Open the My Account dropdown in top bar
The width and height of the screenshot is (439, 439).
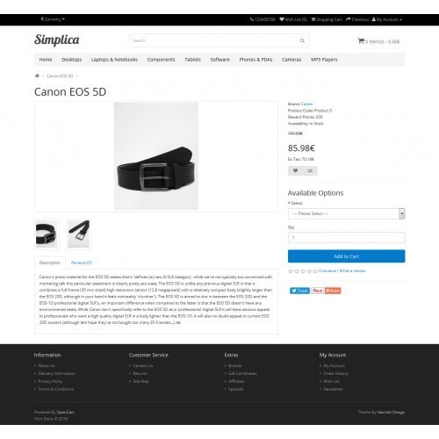(x=387, y=19)
